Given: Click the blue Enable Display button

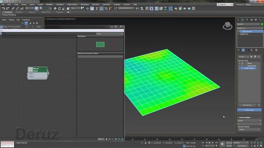Looking at the screenshot, I should pos(249,110).
